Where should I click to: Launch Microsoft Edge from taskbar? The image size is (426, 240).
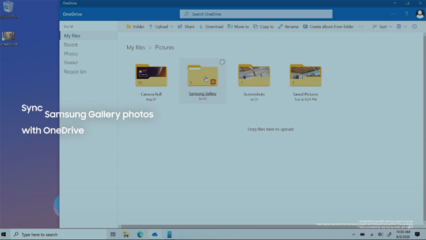(140, 234)
